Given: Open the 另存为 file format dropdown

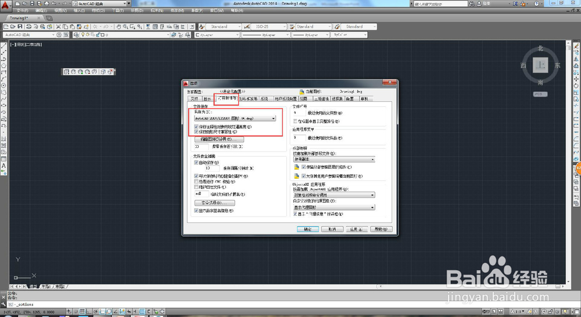Looking at the screenshot, I should click(x=235, y=118).
